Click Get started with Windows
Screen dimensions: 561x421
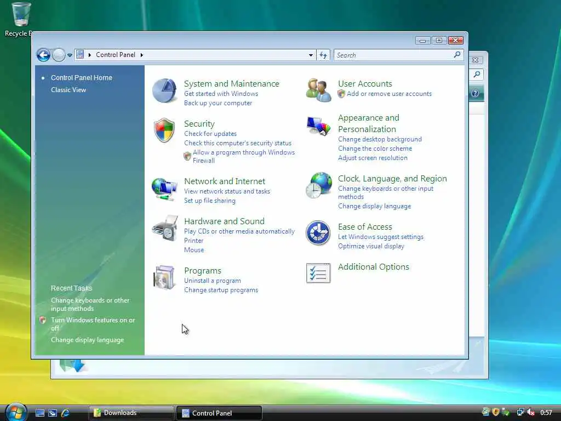tap(221, 94)
